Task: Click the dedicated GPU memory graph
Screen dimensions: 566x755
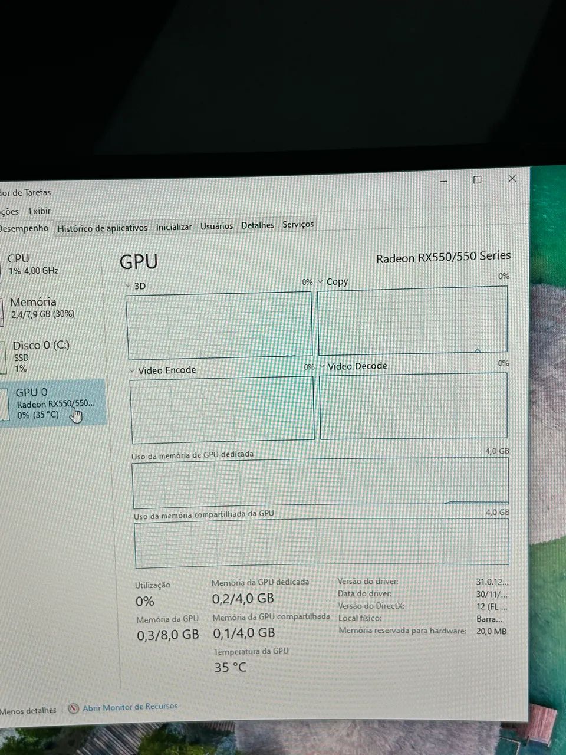Action: coord(321,482)
